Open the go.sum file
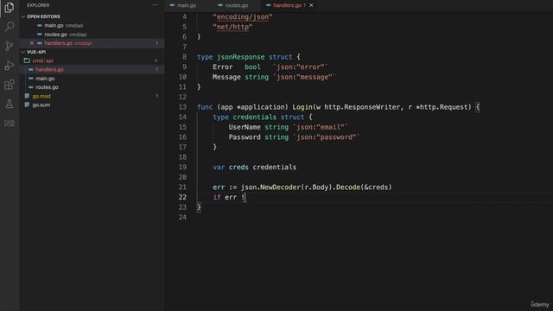 click(41, 105)
